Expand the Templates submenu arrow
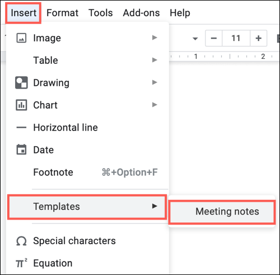Image resolution: width=280 pixels, height=275 pixels. [155, 206]
